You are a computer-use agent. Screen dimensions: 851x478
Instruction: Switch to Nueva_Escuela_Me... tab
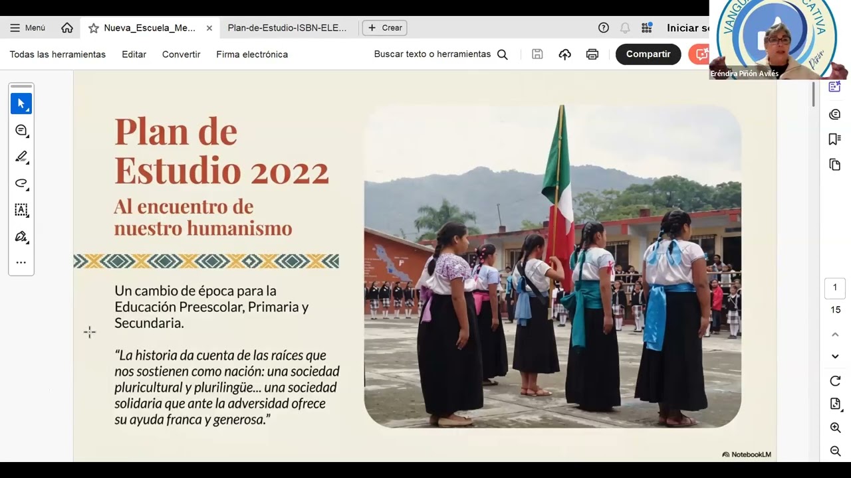coord(150,28)
